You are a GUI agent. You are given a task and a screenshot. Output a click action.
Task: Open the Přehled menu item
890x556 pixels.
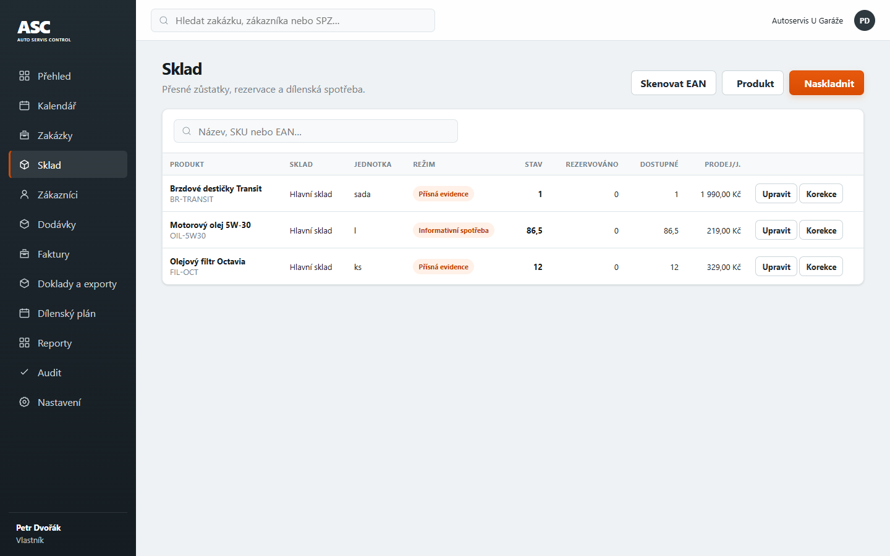click(x=68, y=76)
